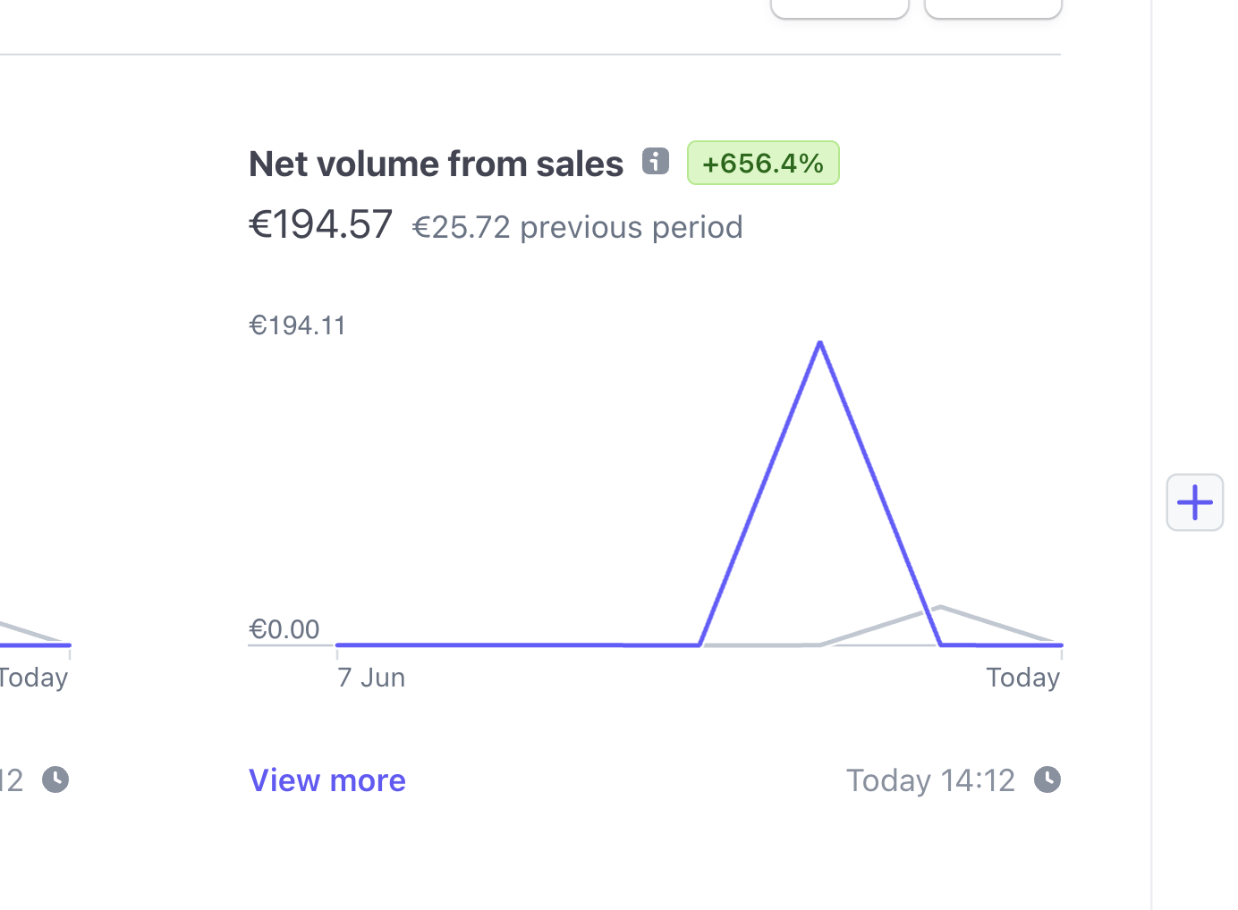Image resolution: width=1238 pixels, height=910 pixels.
Task: Select the Today 14:12 timestamp label
Action: pos(930,779)
